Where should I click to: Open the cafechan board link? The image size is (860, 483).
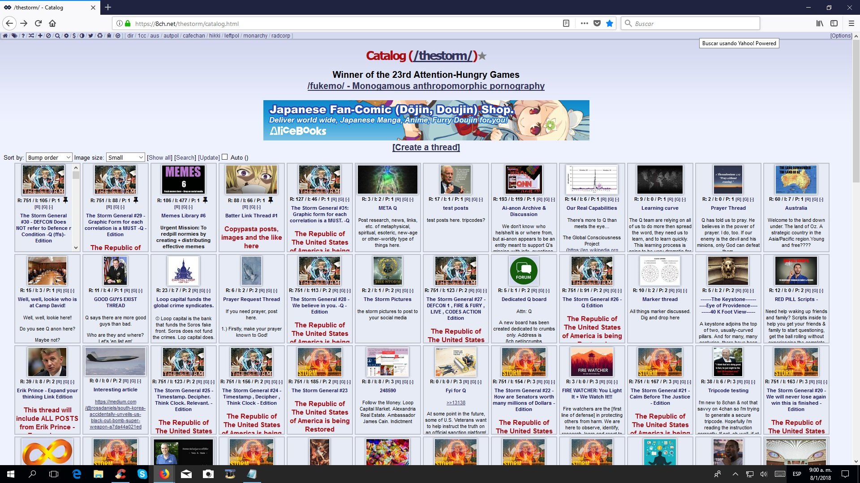tap(194, 36)
